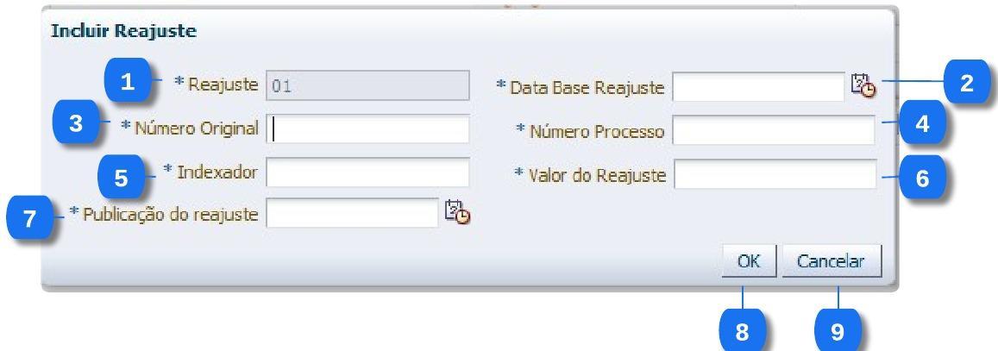
Task: Click the annotation marker number 6
Action: (922, 179)
